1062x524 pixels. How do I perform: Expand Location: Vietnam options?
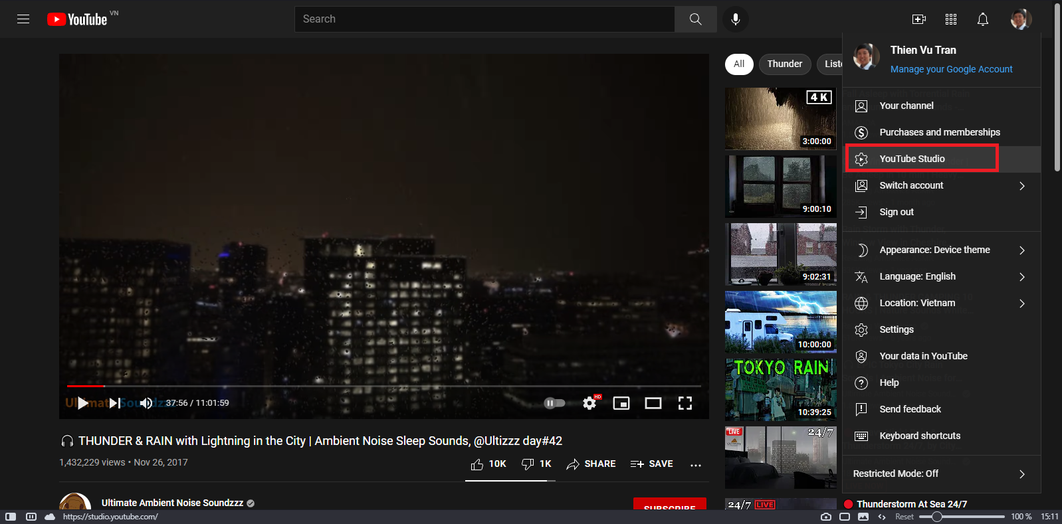[942, 303]
